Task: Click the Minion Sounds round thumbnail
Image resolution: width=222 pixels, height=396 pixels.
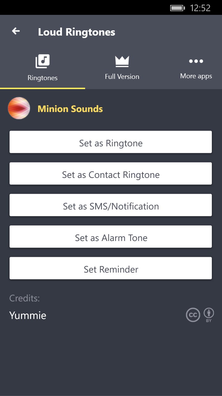Action: point(19,108)
